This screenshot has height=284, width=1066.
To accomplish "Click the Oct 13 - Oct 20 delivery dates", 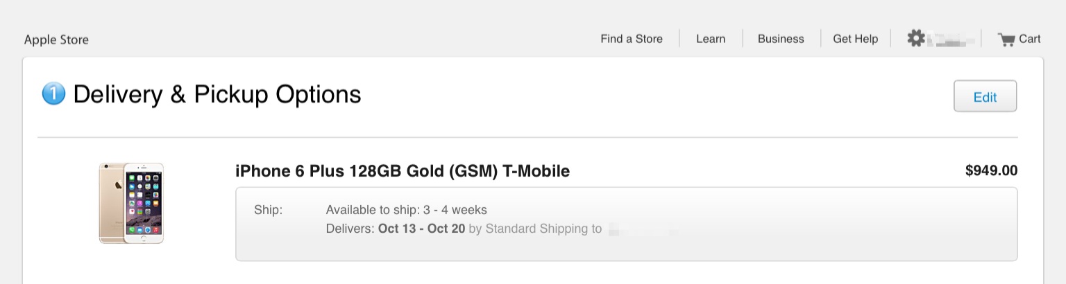I will [x=421, y=229].
